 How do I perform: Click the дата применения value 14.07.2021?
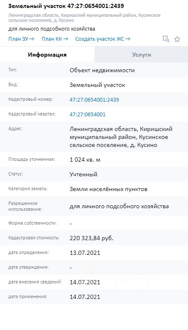pos(85,297)
